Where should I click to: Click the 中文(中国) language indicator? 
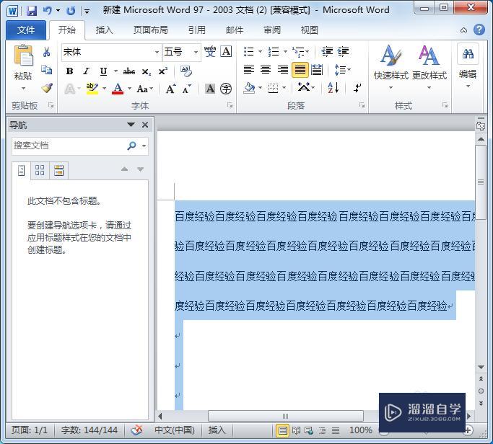click(175, 430)
